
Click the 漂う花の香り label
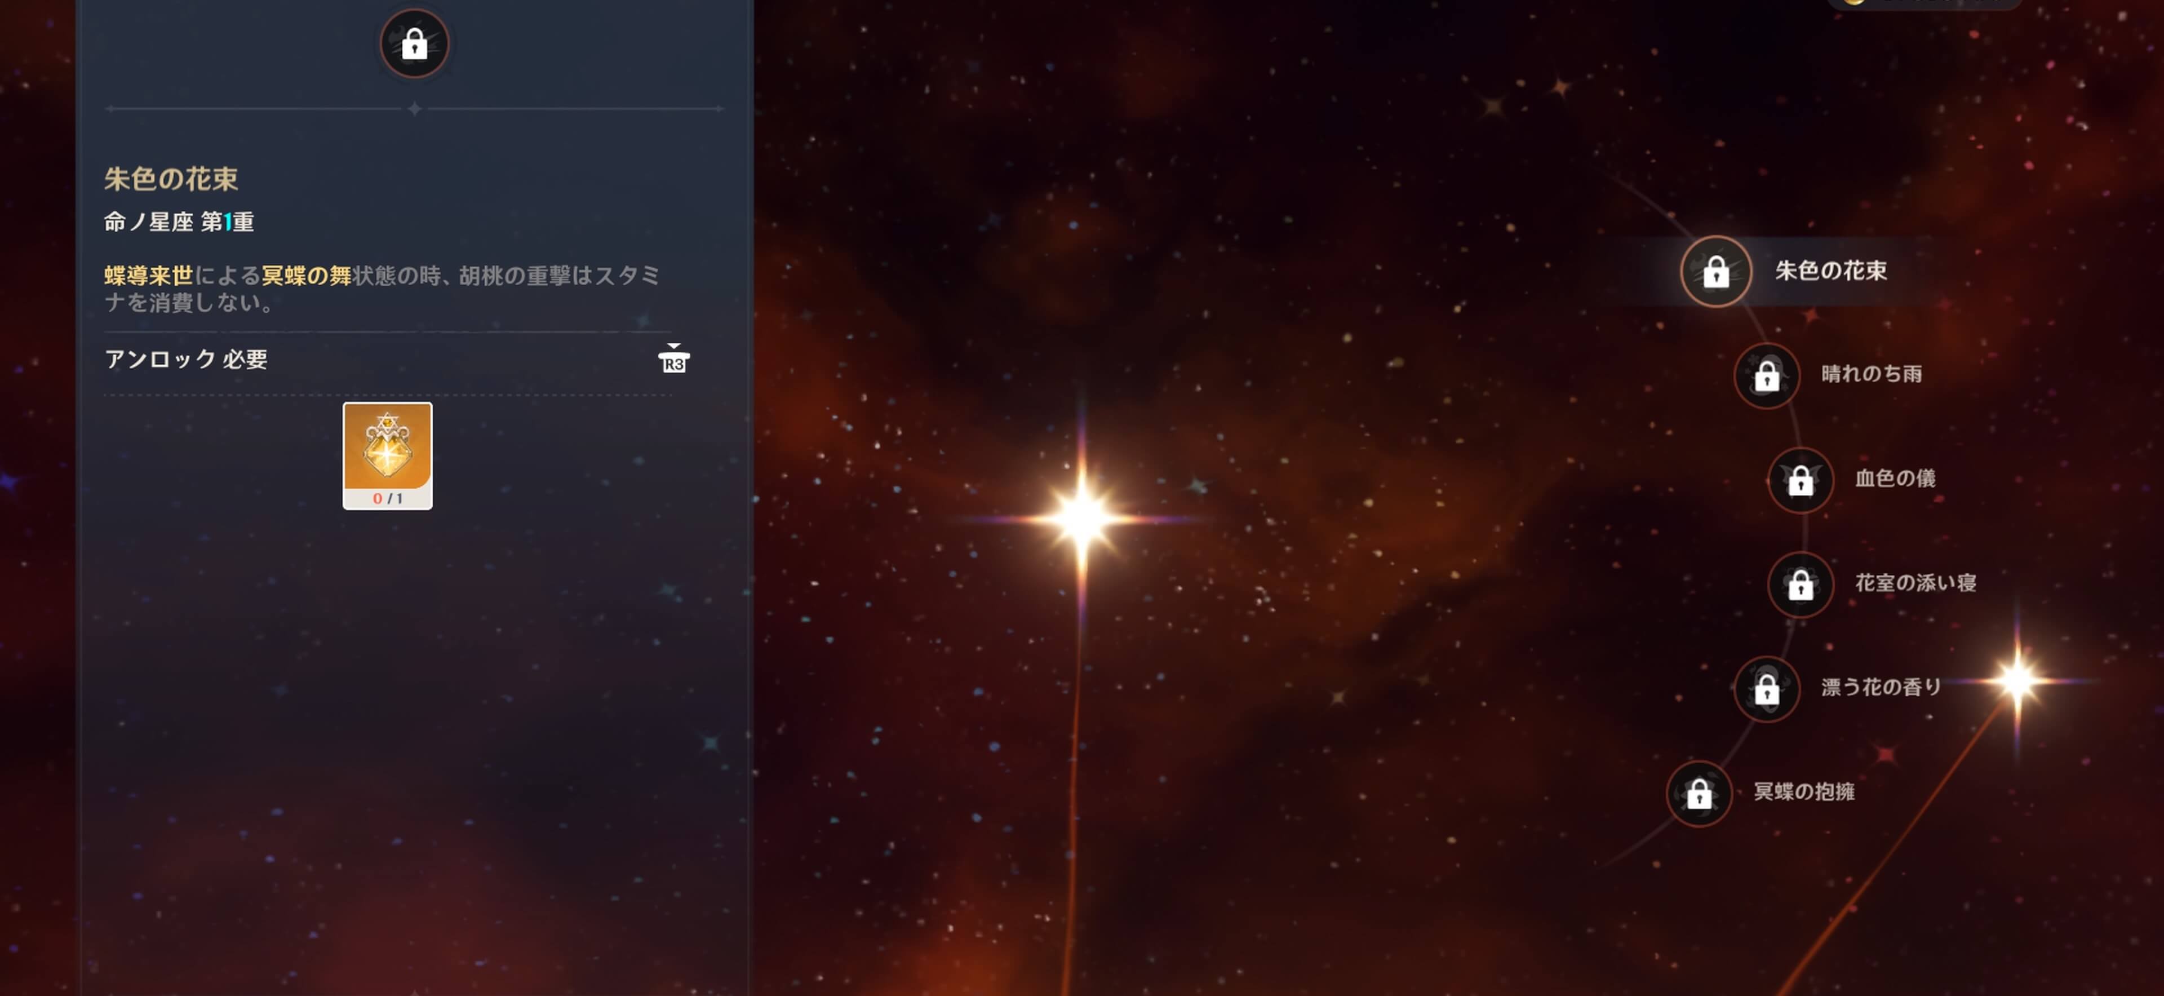tap(1881, 687)
